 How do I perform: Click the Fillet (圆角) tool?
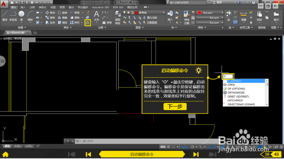[x=75, y=18]
